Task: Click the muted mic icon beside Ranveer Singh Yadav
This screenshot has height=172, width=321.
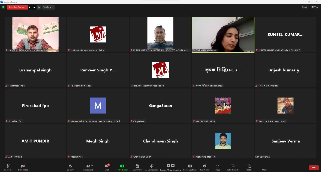Action: click(x=69, y=86)
